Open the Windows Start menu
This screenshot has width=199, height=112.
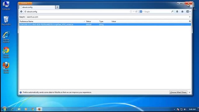pyautogui.click(x=5, y=109)
